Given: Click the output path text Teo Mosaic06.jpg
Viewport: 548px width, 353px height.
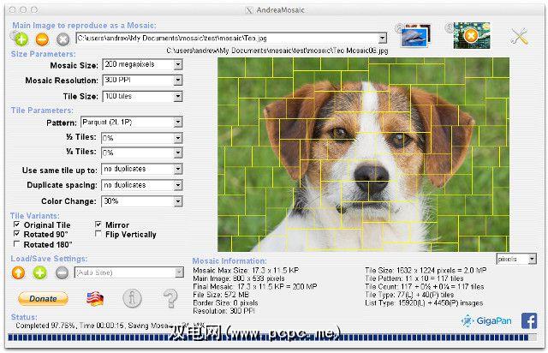Looking at the screenshot, I should pyautogui.click(x=277, y=51).
